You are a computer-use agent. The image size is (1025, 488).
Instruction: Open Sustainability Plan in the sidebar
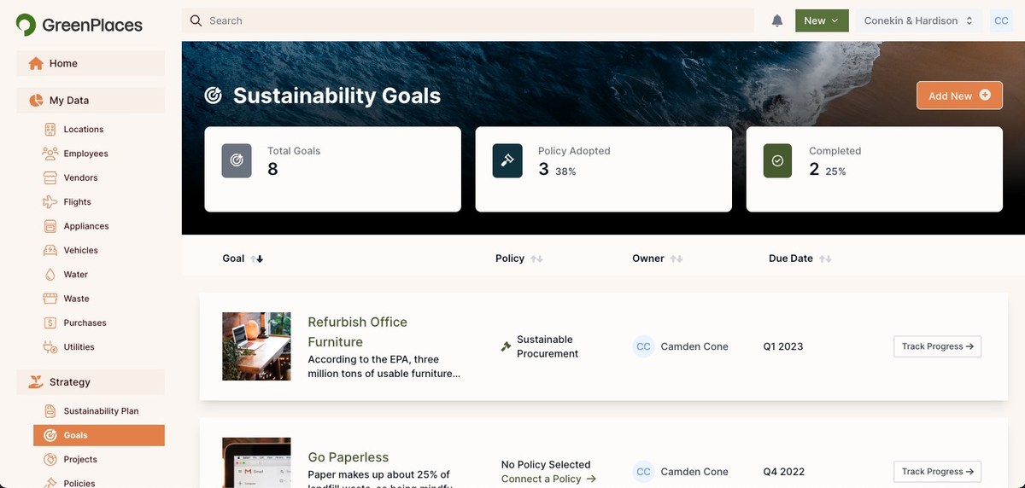(x=99, y=411)
